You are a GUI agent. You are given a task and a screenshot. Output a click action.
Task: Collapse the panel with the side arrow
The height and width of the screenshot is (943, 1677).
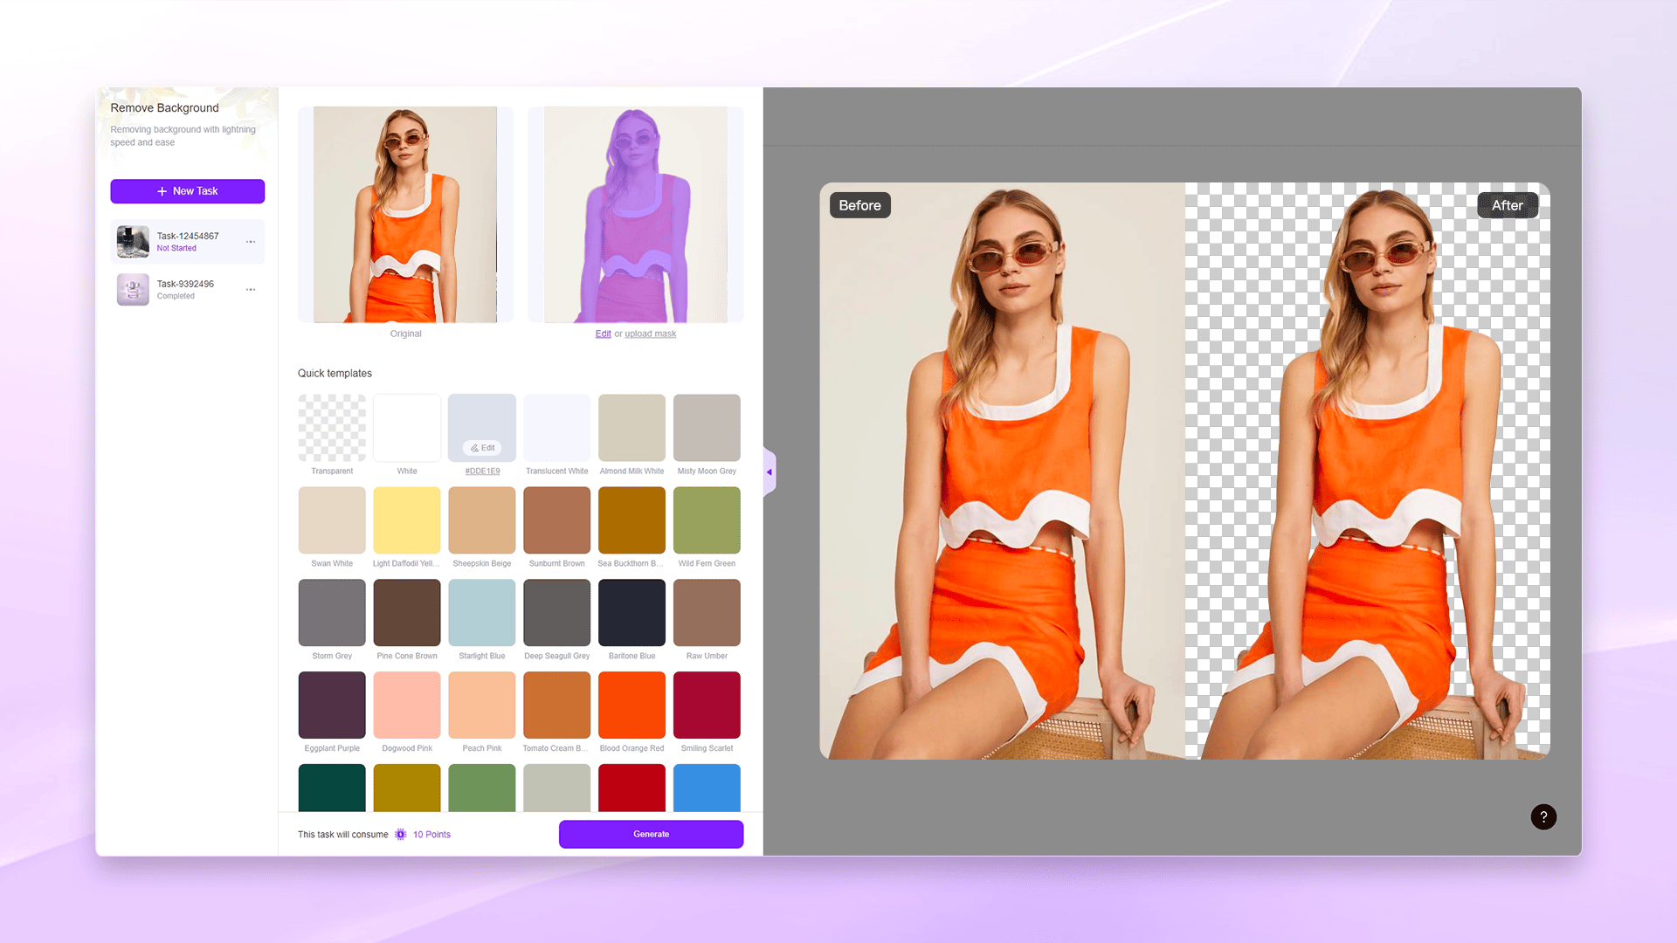(769, 472)
